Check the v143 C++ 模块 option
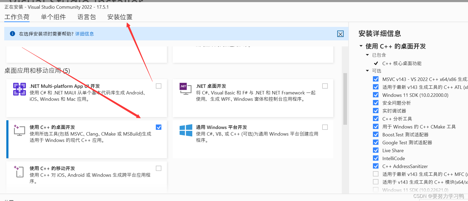 tap(376, 182)
